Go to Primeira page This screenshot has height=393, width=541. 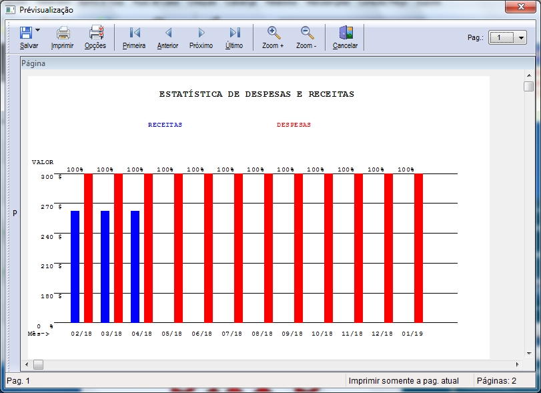134,33
